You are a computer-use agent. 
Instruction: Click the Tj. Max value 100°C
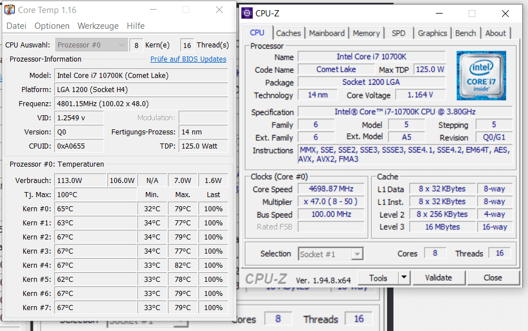[96, 194]
